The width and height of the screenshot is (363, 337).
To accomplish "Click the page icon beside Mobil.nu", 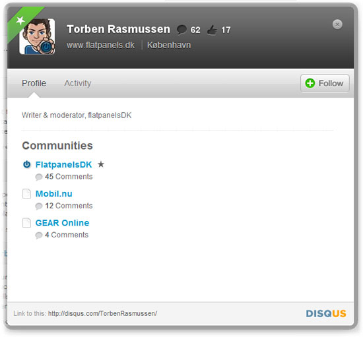I will click(26, 194).
